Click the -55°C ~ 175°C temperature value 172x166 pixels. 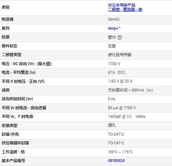(120, 152)
